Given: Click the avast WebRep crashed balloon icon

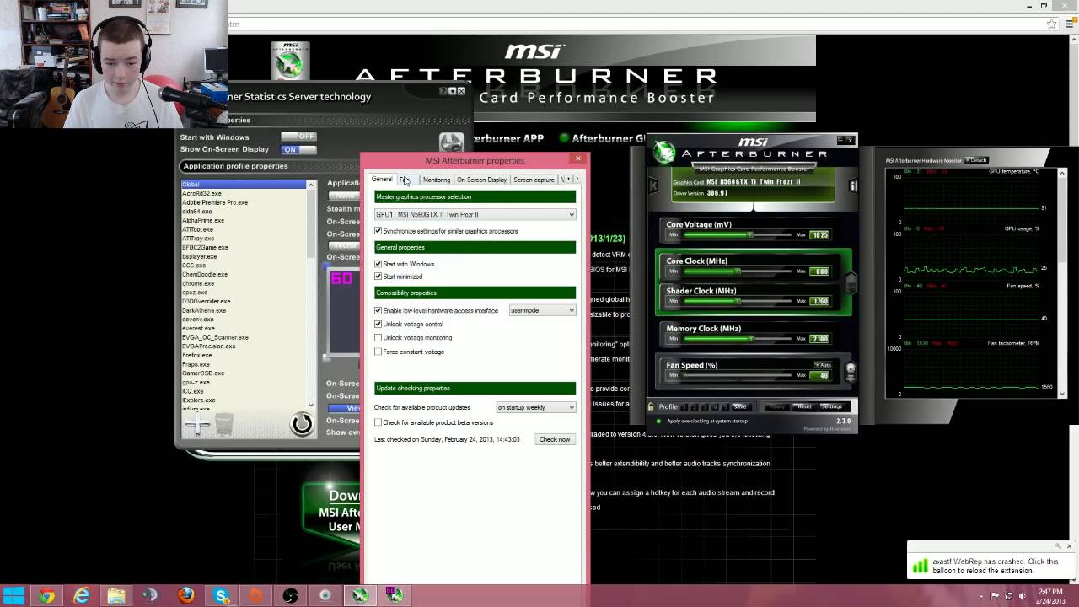Looking at the screenshot, I should (920, 567).
